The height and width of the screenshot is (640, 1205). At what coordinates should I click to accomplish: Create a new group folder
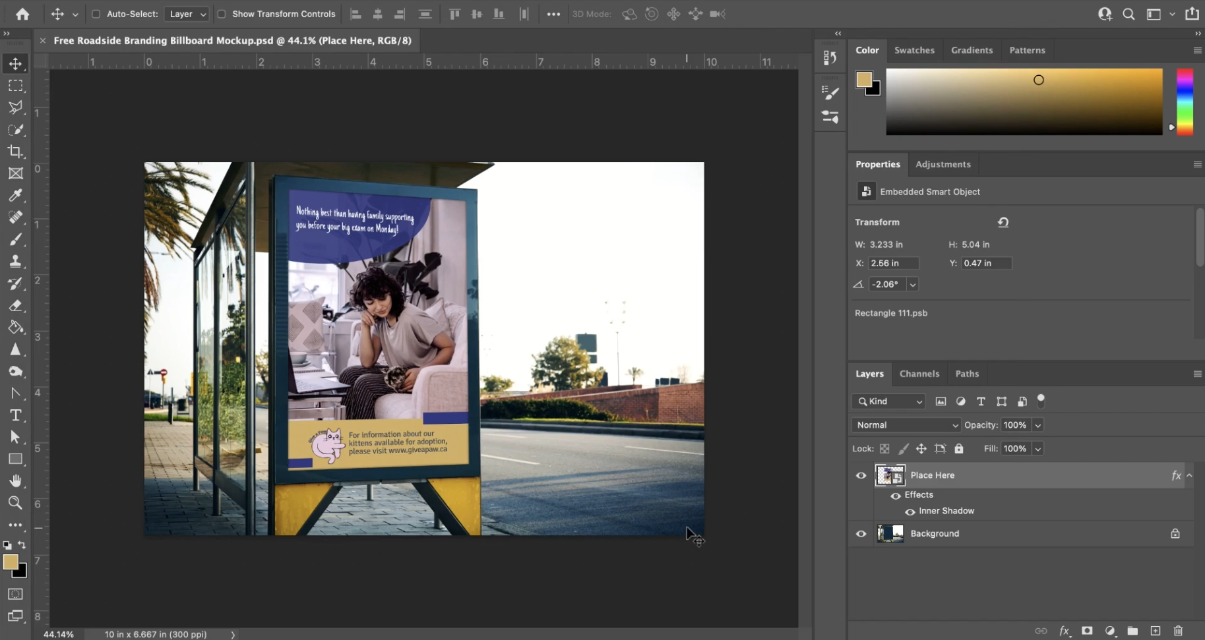(1132, 631)
